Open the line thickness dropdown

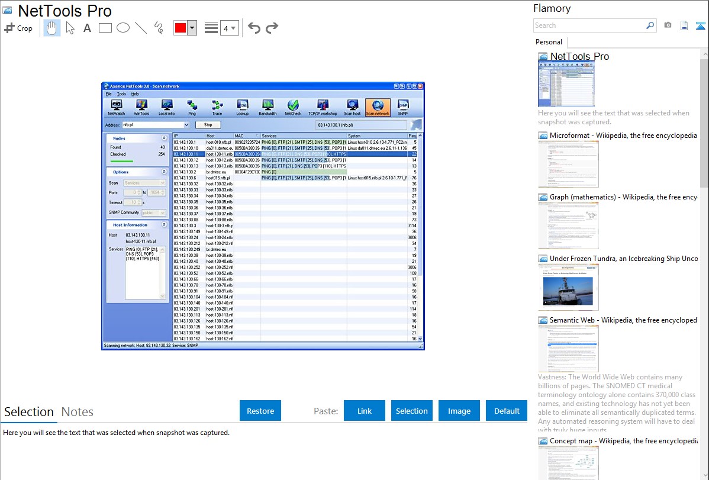click(229, 28)
